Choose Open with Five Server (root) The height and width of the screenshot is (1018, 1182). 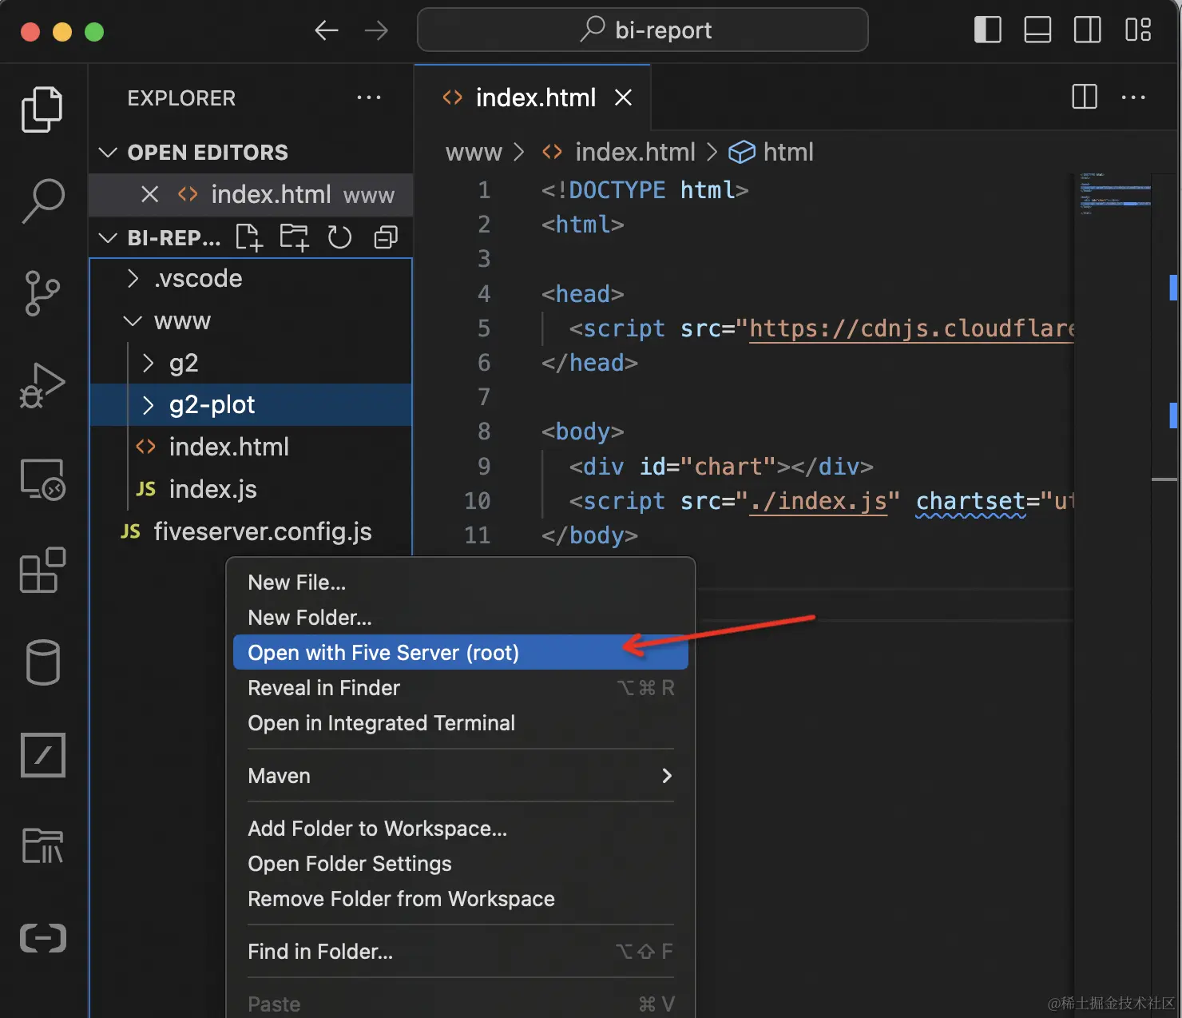(x=461, y=653)
